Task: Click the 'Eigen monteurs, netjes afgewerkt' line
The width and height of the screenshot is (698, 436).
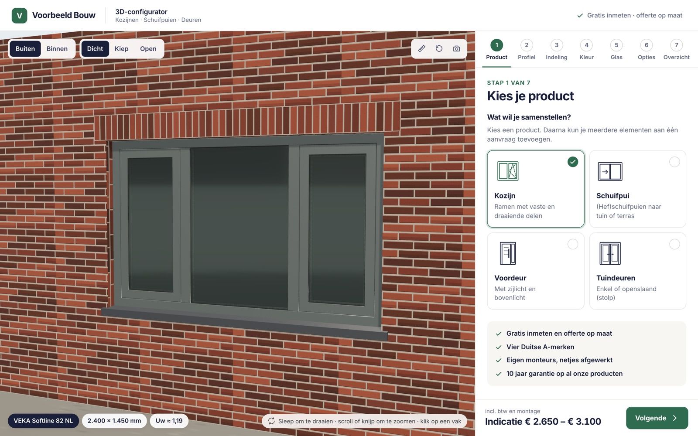Action: [x=559, y=360]
